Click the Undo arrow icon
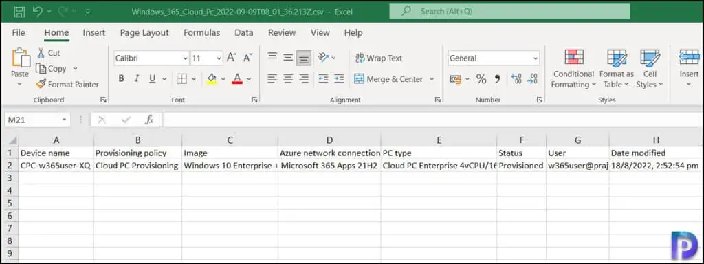The height and width of the screenshot is (264, 704). click(x=37, y=11)
